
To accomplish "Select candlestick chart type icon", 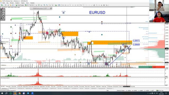I will pyautogui.click(x=39, y=5).
